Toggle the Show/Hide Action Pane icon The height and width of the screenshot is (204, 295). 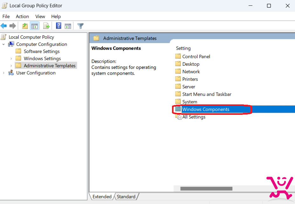(68, 26)
